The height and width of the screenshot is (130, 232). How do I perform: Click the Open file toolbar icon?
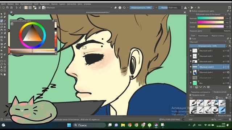pyautogui.click(x=7, y=8)
